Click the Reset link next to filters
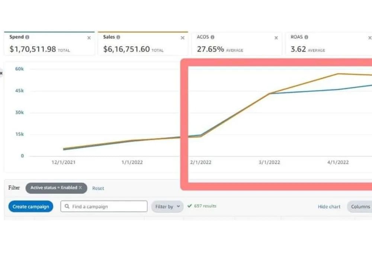The width and height of the screenshot is (372, 279). point(98,188)
